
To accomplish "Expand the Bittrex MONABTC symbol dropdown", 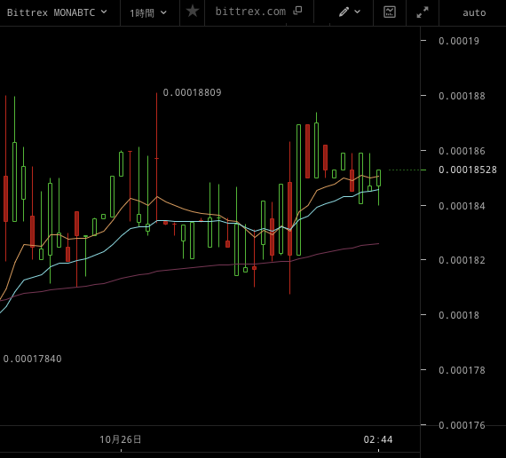I will tap(104, 12).
